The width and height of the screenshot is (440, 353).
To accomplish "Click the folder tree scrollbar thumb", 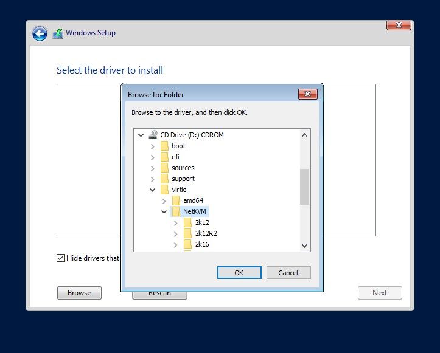I will coord(304,187).
